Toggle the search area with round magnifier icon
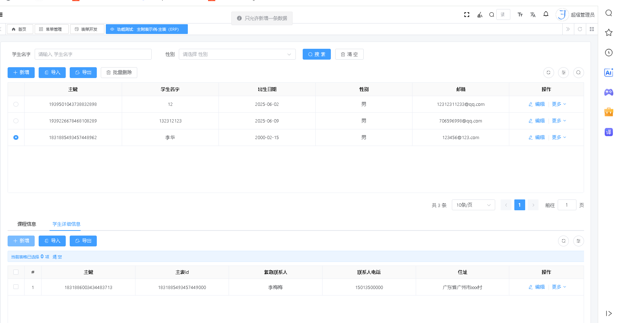Image resolution: width=618 pixels, height=323 pixels. pyautogui.click(x=578, y=73)
